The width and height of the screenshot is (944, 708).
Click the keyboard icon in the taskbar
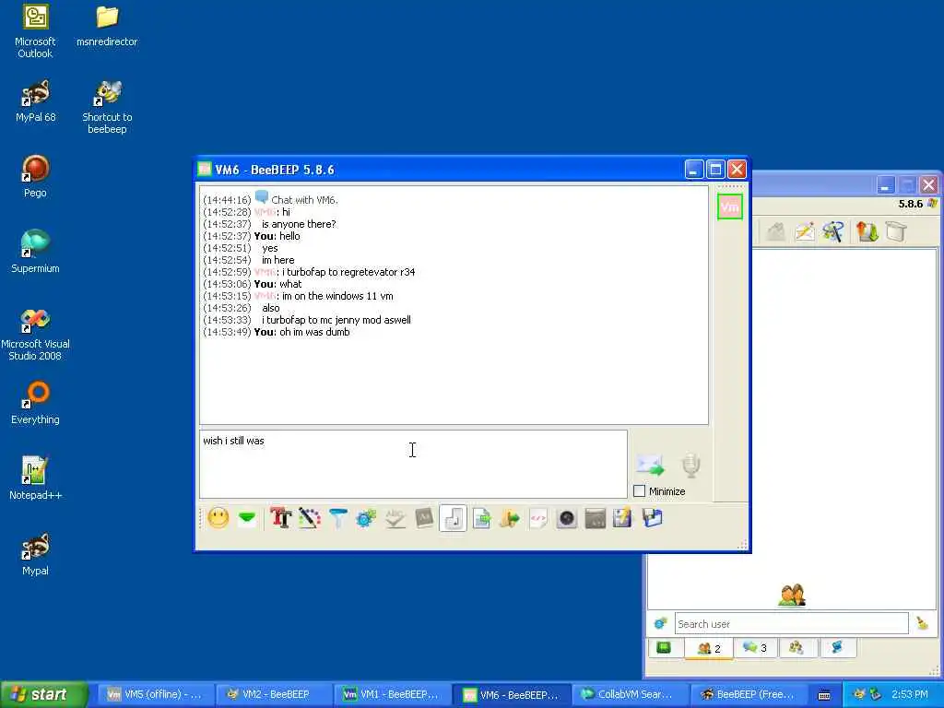click(824, 695)
